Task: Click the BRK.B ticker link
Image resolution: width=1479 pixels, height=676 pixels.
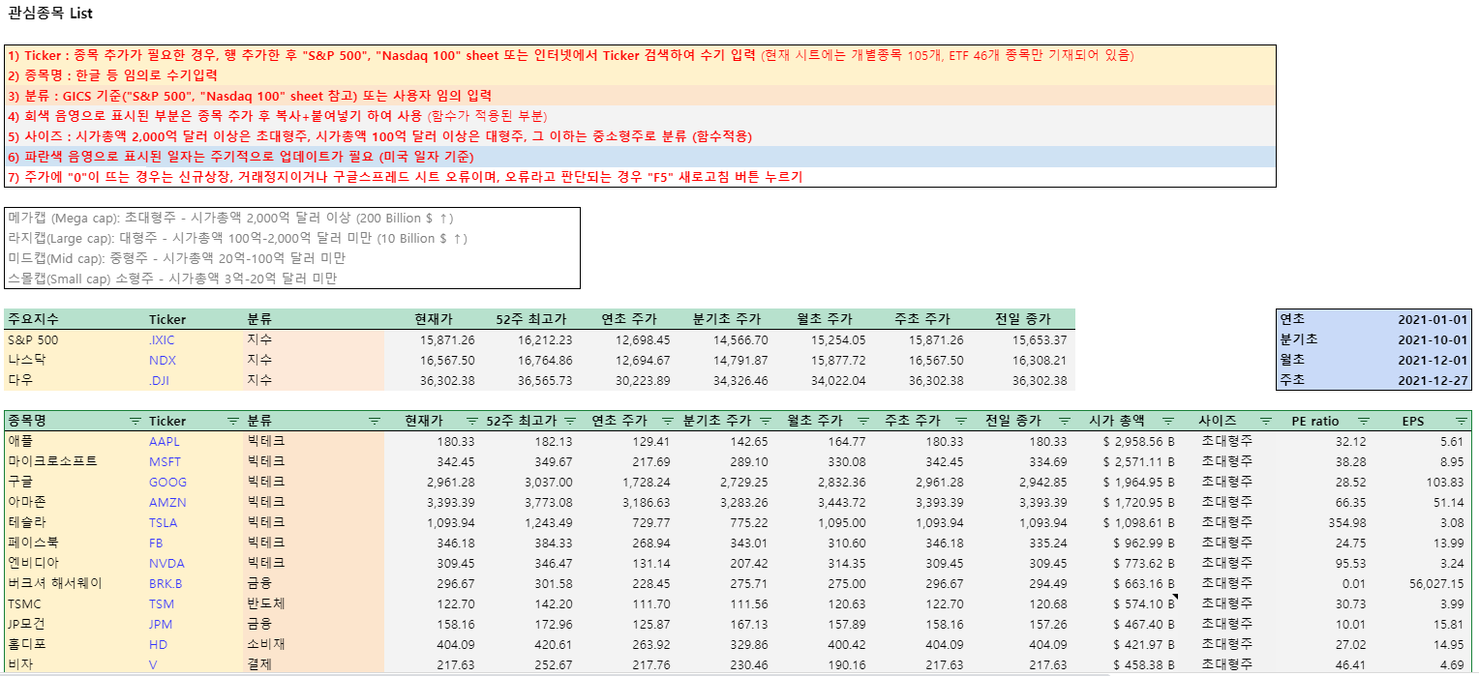Action: [x=166, y=583]
